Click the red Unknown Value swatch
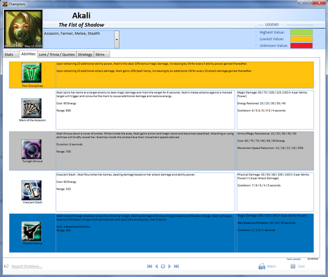The width and height of the screenshot is (328, 277). pyautogui.click(x=301, y=46)
